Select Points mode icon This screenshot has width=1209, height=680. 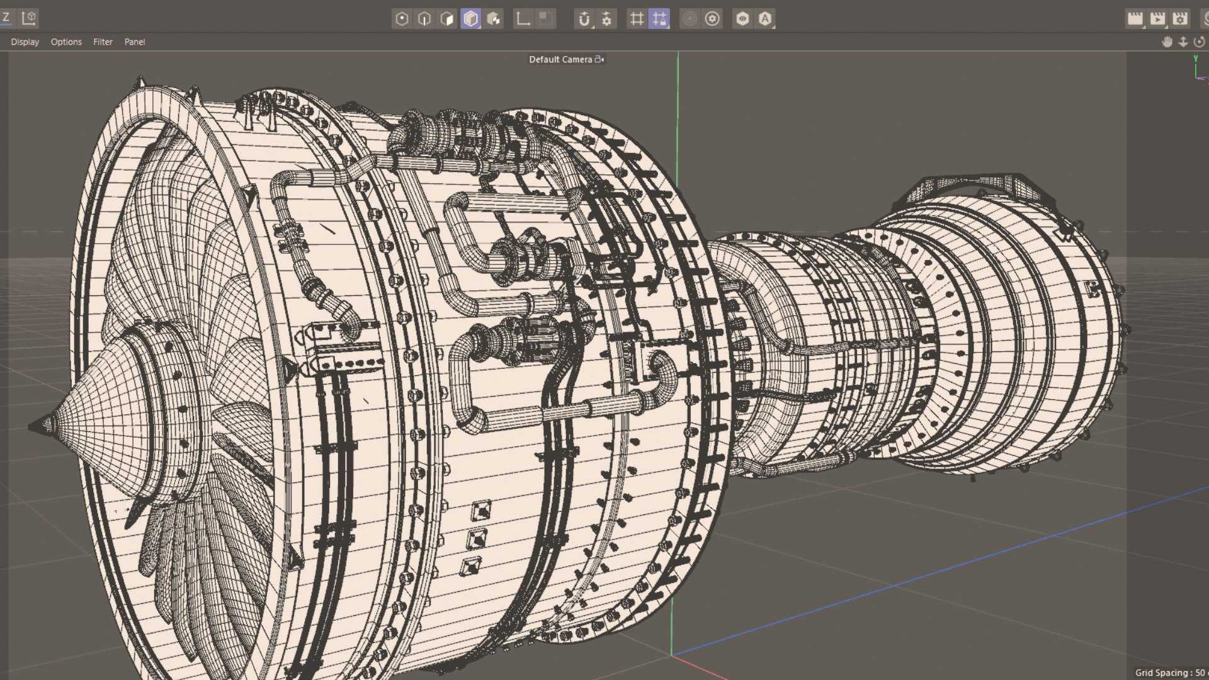pos(402,19)
